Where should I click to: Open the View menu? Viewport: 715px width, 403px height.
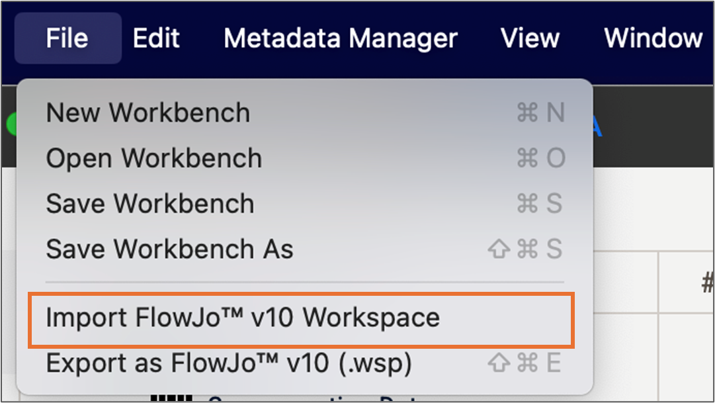click(530, 38)
